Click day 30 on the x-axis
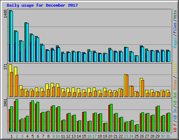The width and height of the screenshot is (179, 140). coord(163,136)
